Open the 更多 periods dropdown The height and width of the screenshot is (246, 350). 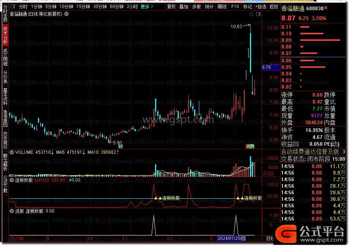(x=147, y=7)
